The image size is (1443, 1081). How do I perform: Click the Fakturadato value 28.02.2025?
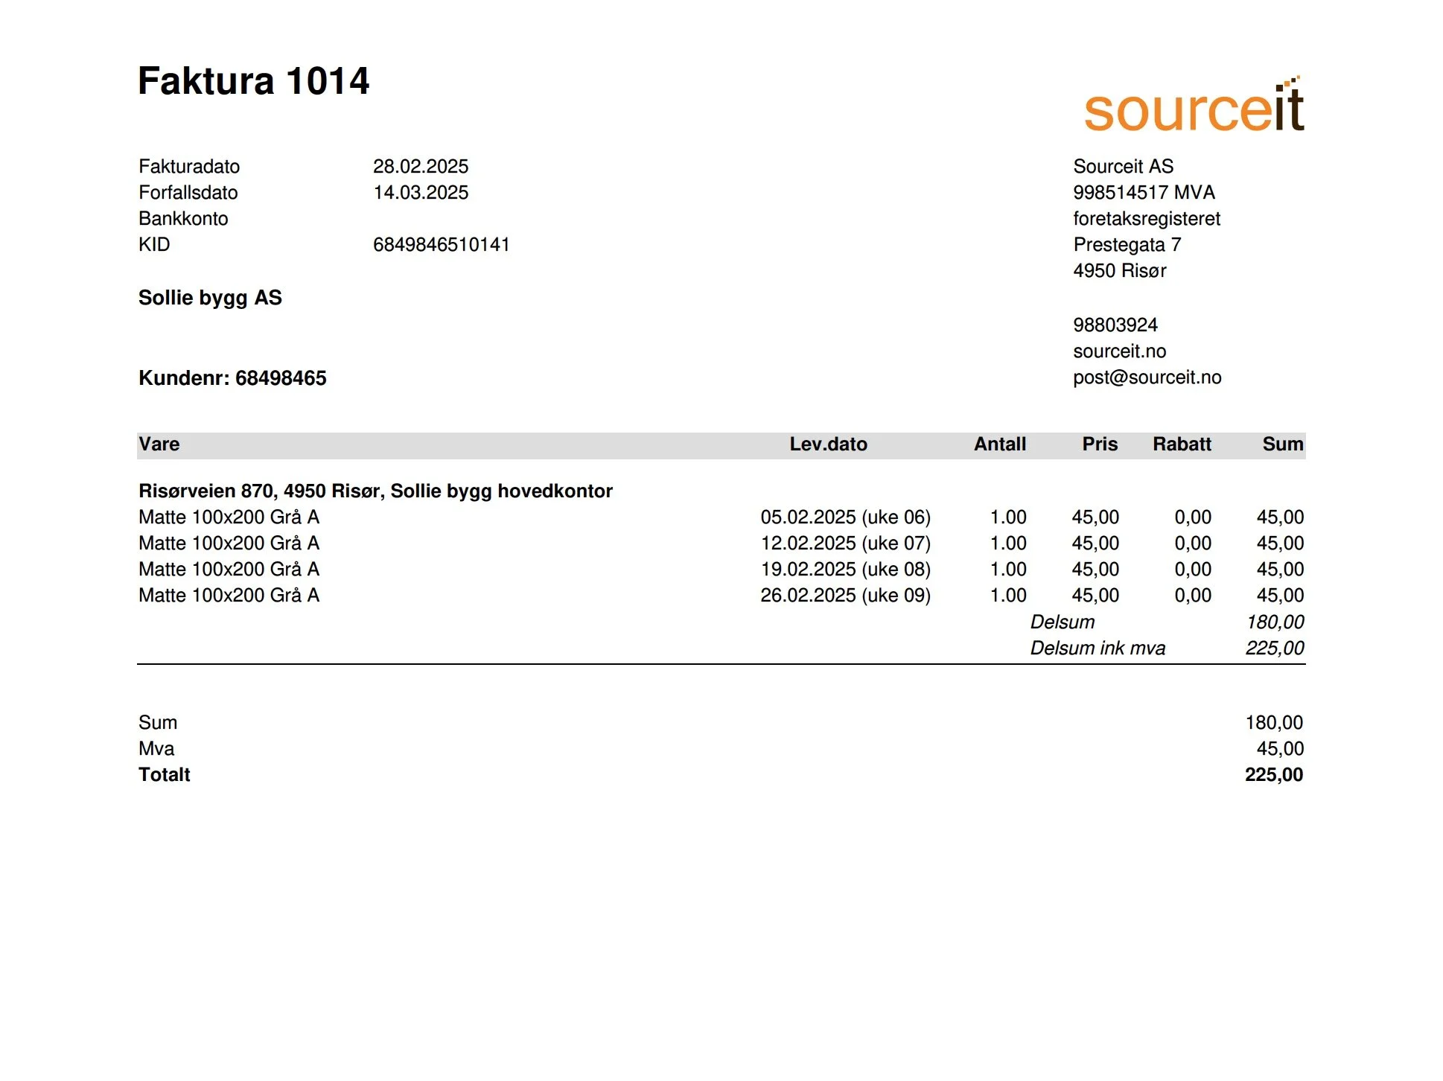click(x=421, y=166)
